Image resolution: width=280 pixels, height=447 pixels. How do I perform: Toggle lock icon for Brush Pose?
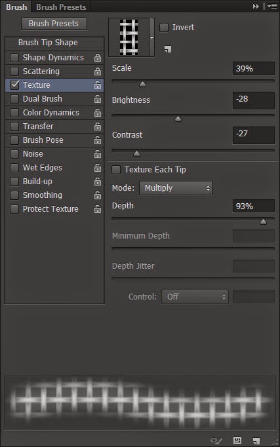click(98, 140)
